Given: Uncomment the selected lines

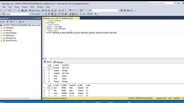Looking at the screenshot, I should [84, 14].
